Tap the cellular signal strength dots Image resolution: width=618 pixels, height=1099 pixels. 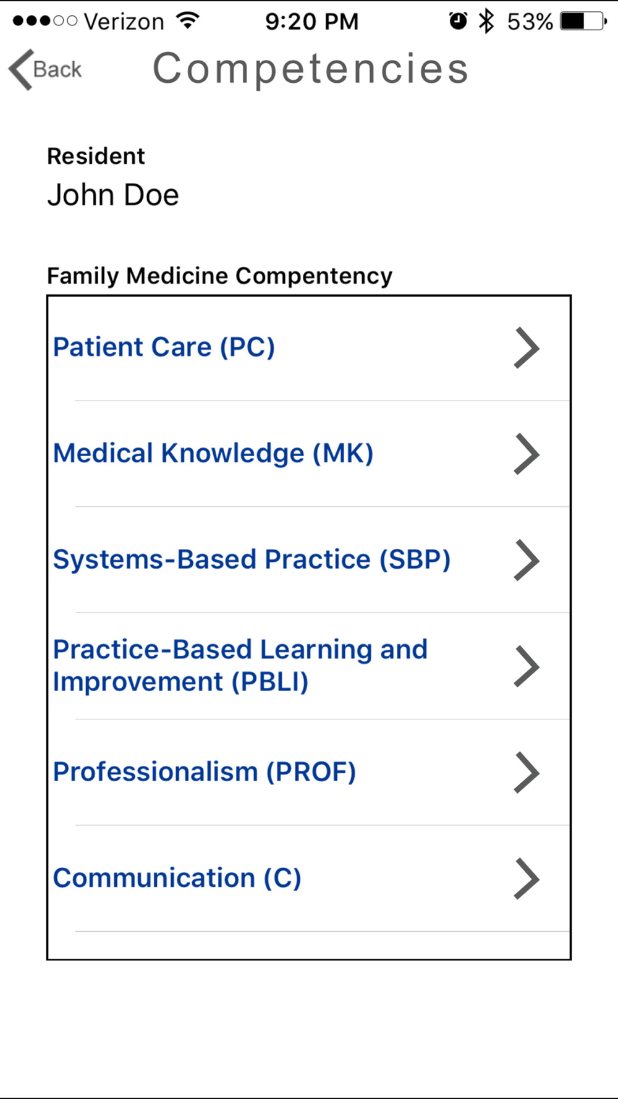coord(44,21)
